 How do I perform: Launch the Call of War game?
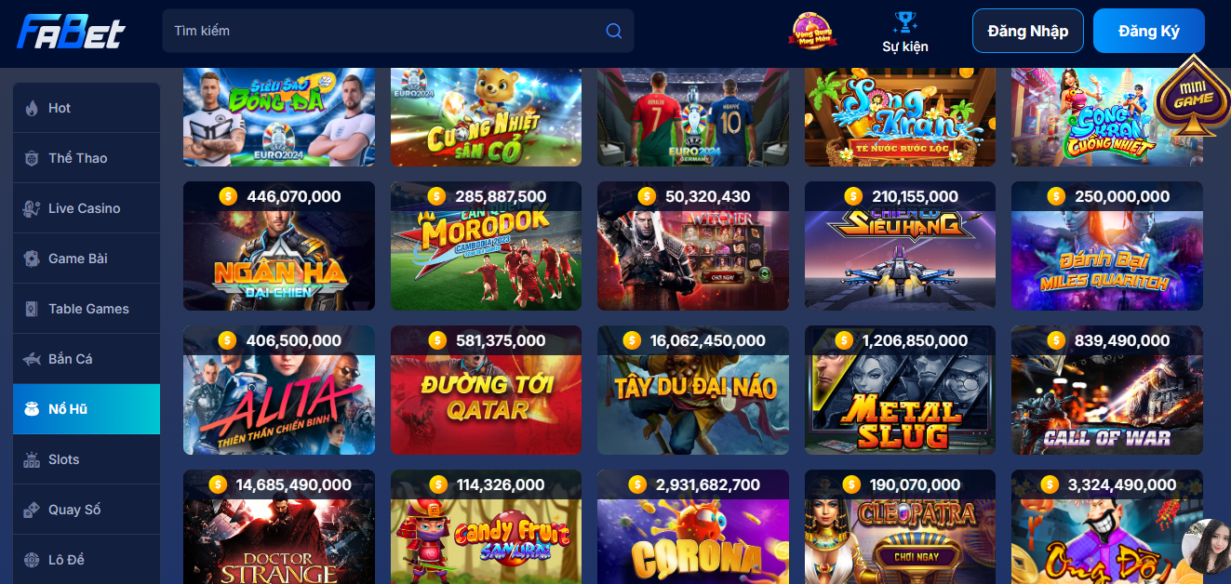tap(1107, 390)
